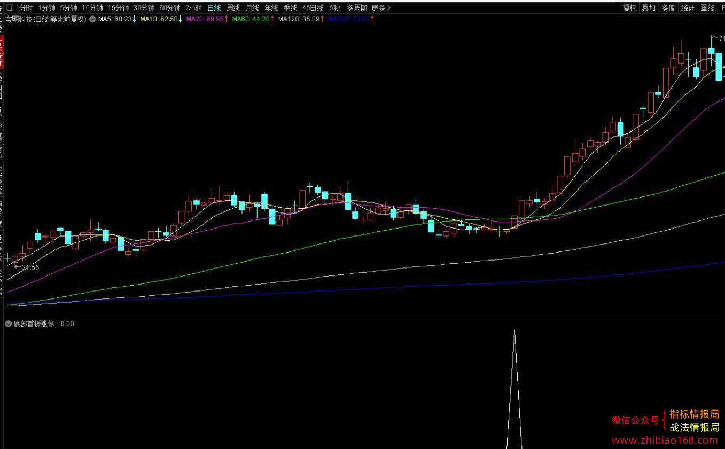This screenshot has height=449, width=725.
Task: Select the 45日线 period
Action: 313,8
